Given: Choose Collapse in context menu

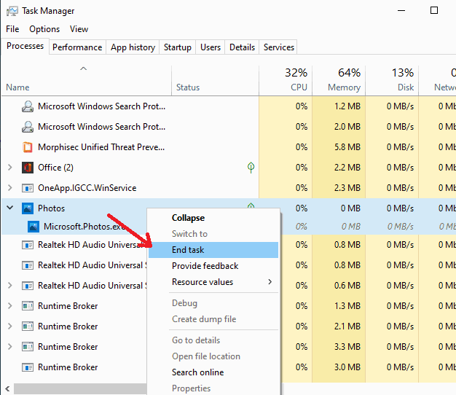Looking at the screenshot, I should pyautogui.click(x=213, y=218).
